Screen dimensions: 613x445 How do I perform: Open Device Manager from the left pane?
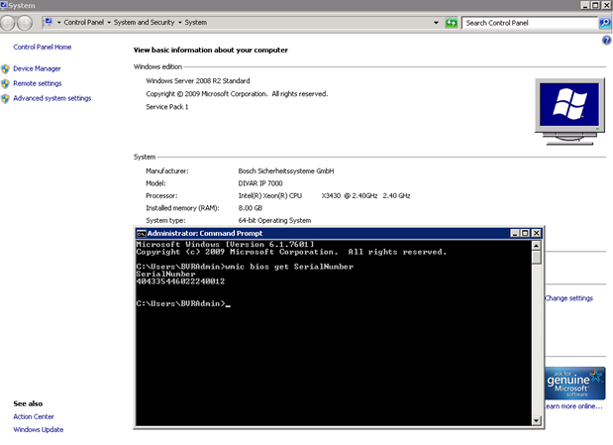point(37,68)
